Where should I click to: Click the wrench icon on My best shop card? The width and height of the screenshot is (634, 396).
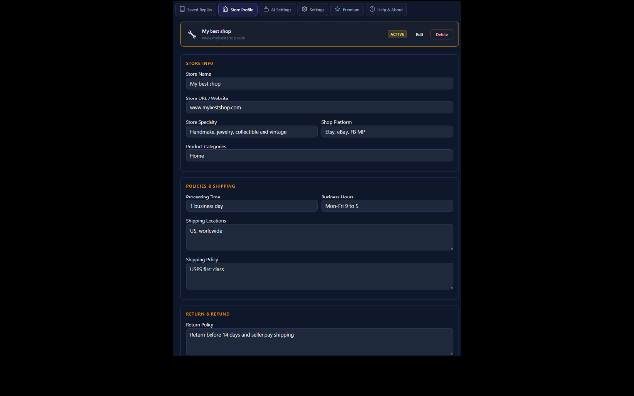pos(192,34)
